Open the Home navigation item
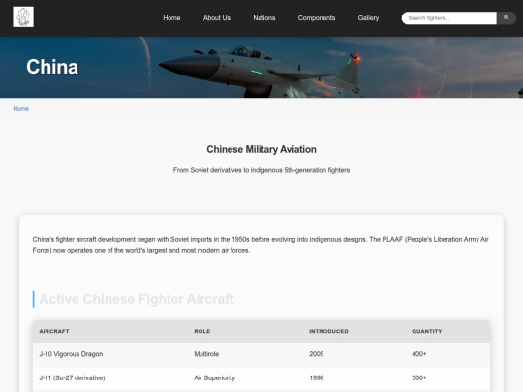 171,18
